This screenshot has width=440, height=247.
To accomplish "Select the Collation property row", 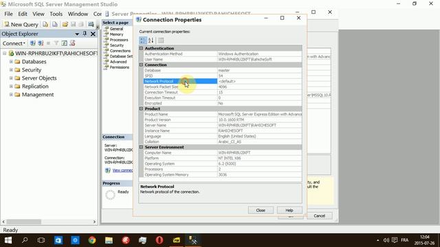I will (x=223, y=142).
